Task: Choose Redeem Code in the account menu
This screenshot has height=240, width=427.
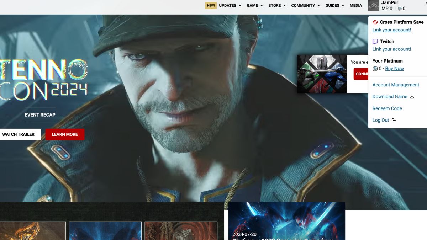Action: point(387,108)
